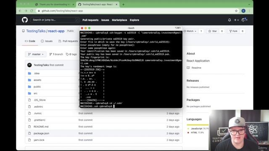
Task: Open the TestingTalks owner link
Action: click(x=36, y=31)
